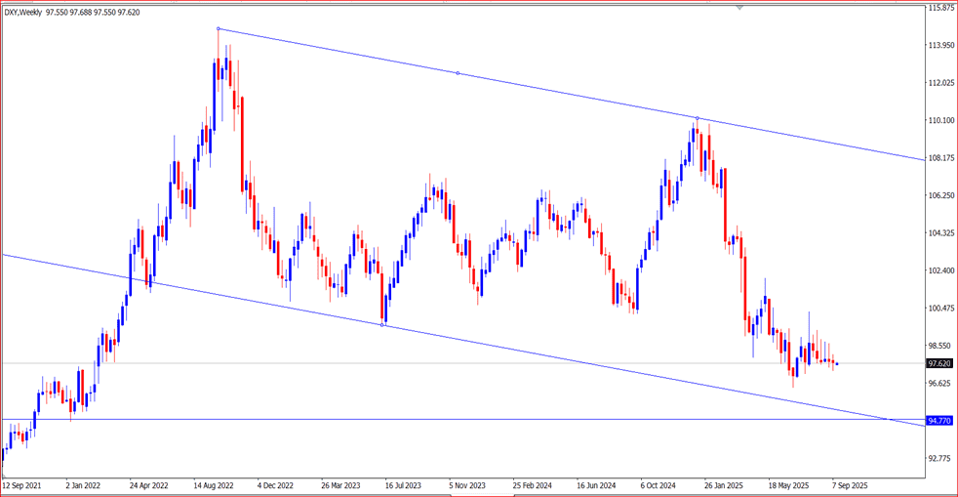
Task: Select the upper trendline's middle anchor point
Action: 458,73
